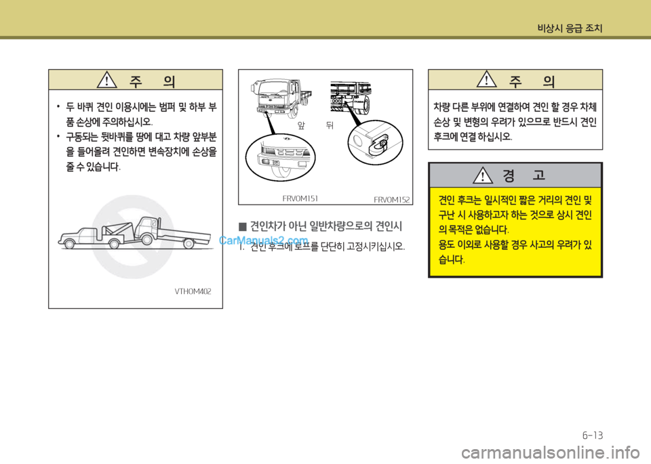Screen dimensions: 651x464
Task: Click the warning triangle icon in the right 주의 header
Action: coord(487,79)
